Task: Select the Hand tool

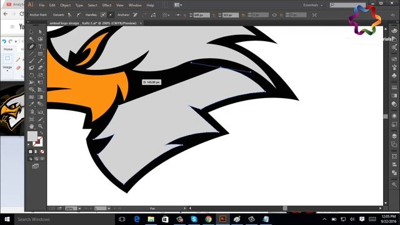Action: (31, 126)
